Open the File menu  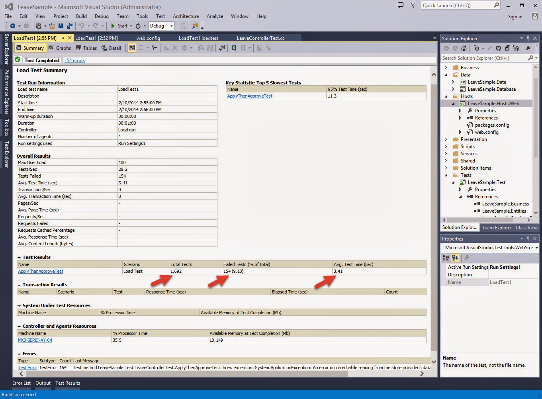tap(8, 16)
